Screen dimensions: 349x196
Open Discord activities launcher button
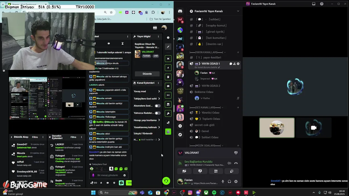pos(216,171)
